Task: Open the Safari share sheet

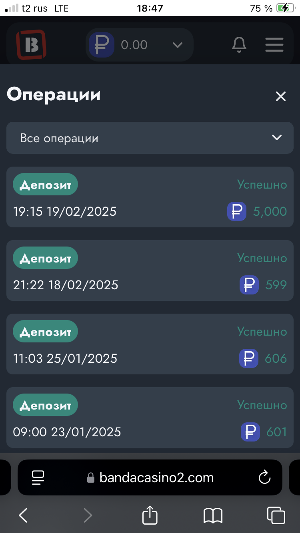Action: 150,515
